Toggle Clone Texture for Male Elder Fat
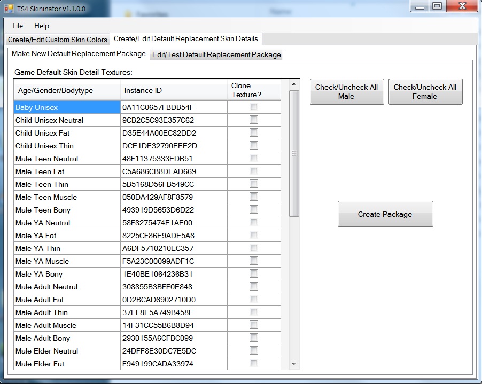This screenshot has width=482, height=384. [254, 363]
